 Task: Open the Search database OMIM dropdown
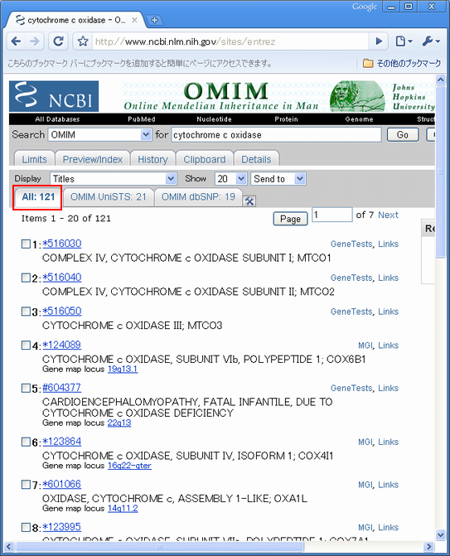click(99, 135)
